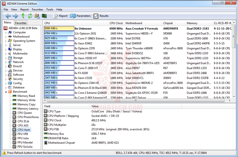238x157 pixels.
Task: Open the Memory Latency benchmark
Action: point(28,109)
